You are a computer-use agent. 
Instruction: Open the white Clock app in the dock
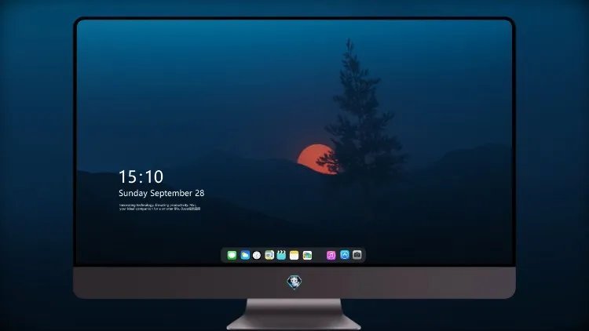pyautogui.click(x=257, y=255)
